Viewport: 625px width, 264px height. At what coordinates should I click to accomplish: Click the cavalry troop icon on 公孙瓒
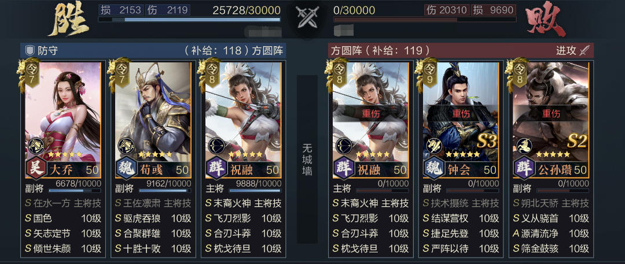coord(524,146)
